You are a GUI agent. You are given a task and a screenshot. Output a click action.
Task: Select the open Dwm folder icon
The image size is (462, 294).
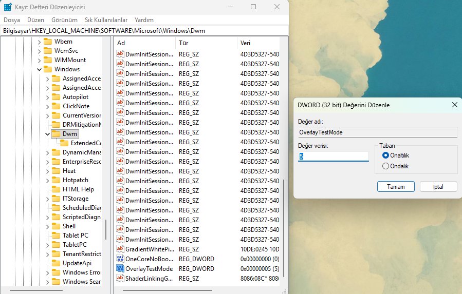56,134
